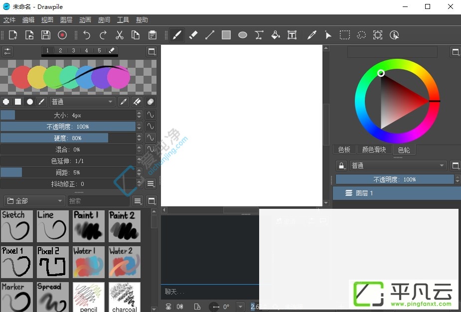Click the open file toolbar icon
The width and height of the screenshot is (461, 312).
coord(29,35)
